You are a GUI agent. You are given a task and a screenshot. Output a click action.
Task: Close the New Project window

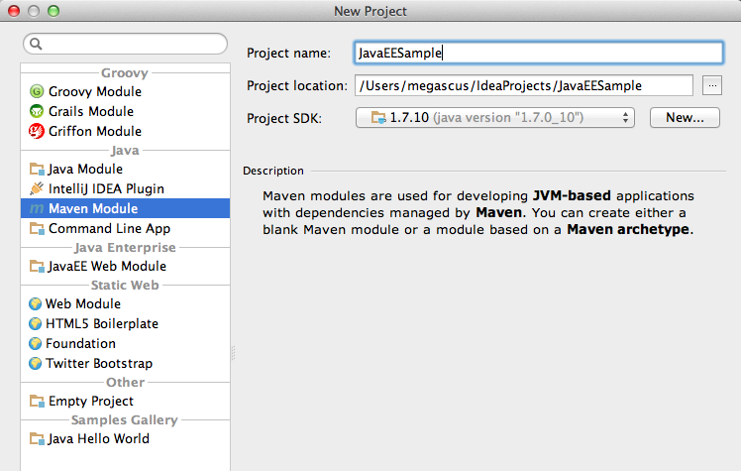pos(14,11)
